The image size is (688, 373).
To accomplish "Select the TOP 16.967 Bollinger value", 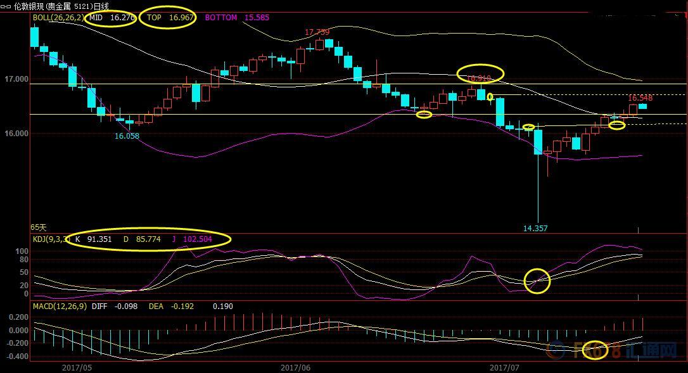I will (x=170, y=18).
